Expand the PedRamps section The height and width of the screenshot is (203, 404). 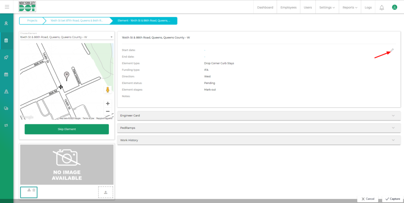(259, 128)
